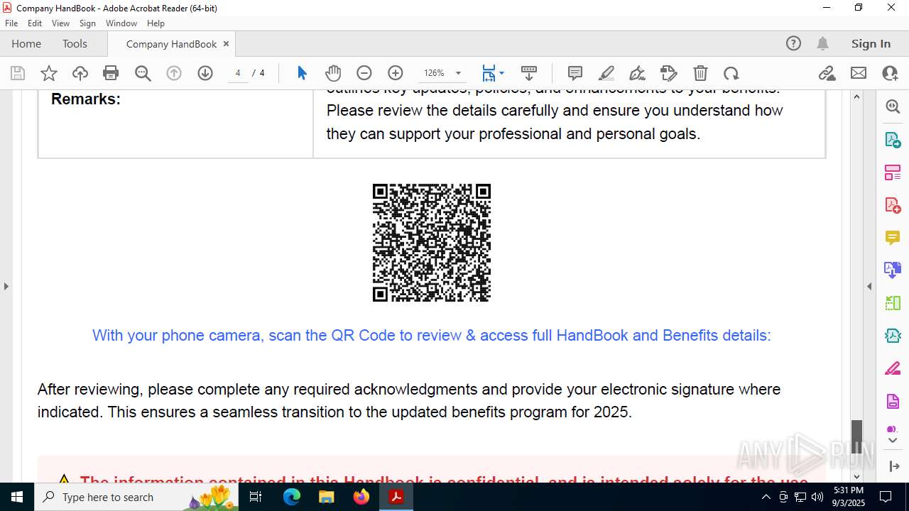
Task: Open the Combine Files sidebar tool
Action: coord(893,270)
